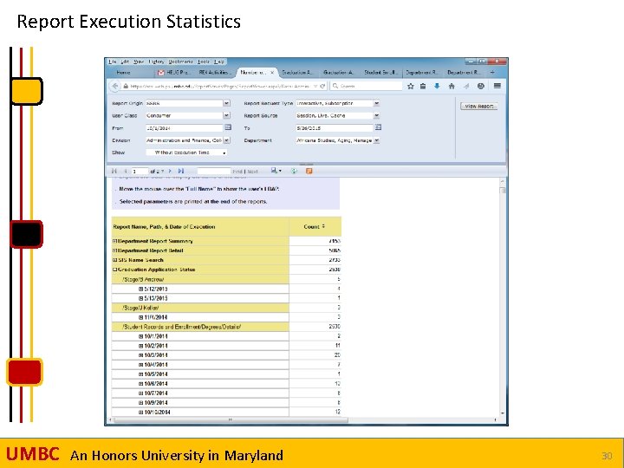Collapse Graduation Application Status row

click(x=114, y=270)
